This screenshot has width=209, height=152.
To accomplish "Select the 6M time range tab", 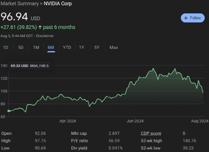I will [x=51, y=48].
